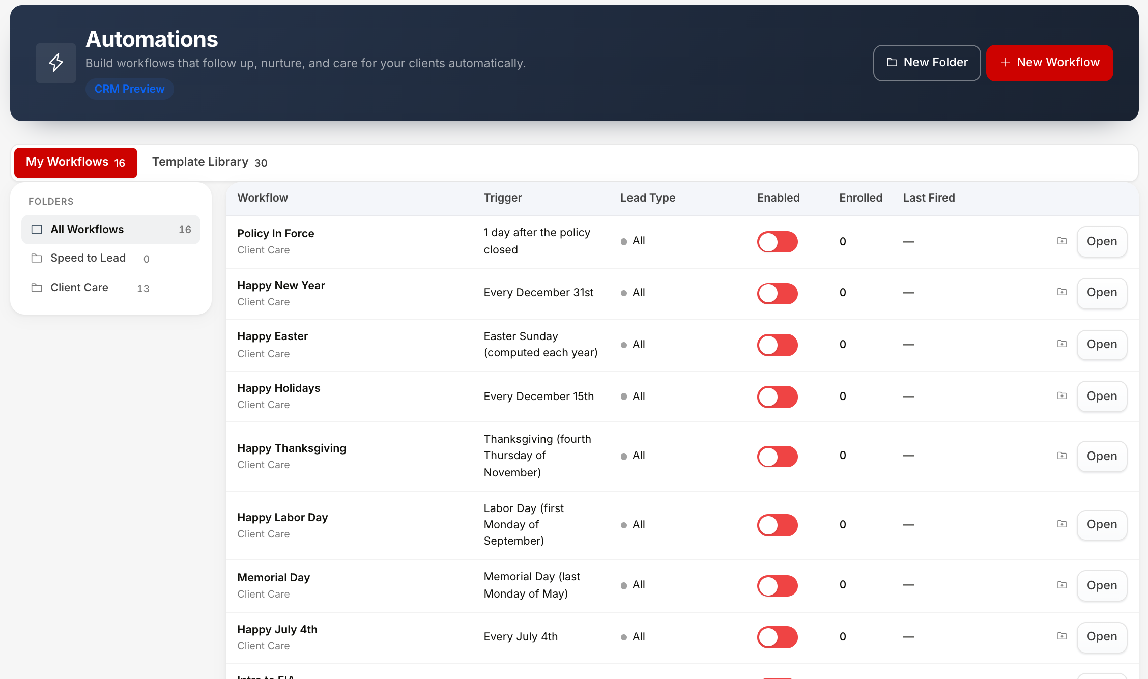Select All Workflows folder

coord(111,230)
